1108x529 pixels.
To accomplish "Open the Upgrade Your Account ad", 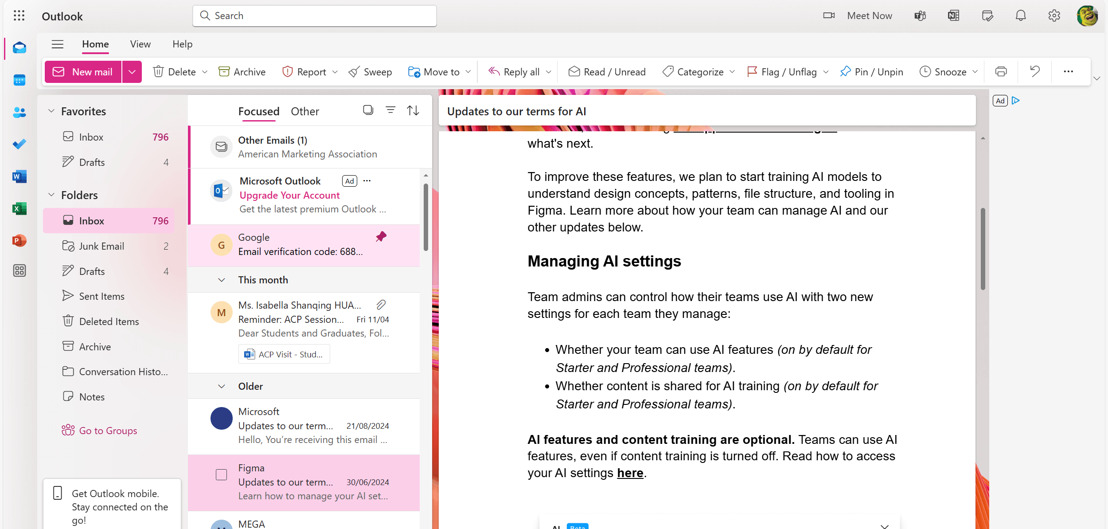I will pos(289,195).
